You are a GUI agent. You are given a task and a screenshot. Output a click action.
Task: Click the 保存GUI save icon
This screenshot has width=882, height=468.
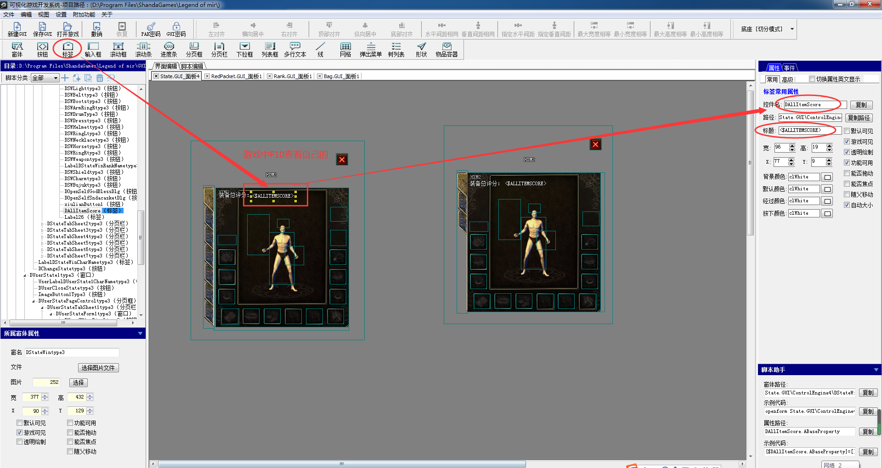[x=42, y=29]
